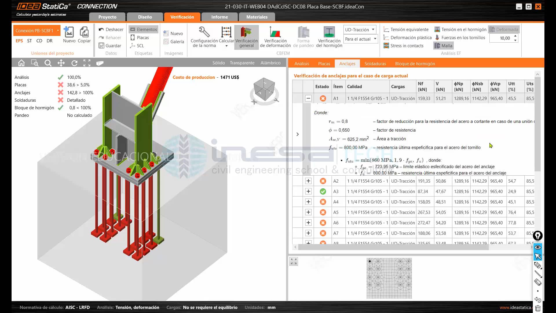This screenshot has height=313, width=556.
Task: Toggle the Malla overlay on the model
Action: 443,46
